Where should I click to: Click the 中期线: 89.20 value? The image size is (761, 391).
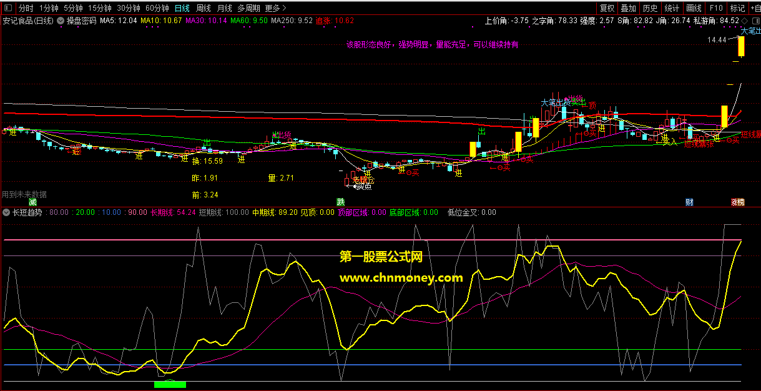275,212
